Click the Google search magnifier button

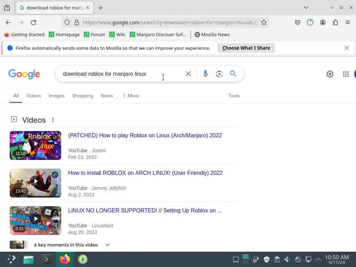pyautogui.click(x=233, y=74)
